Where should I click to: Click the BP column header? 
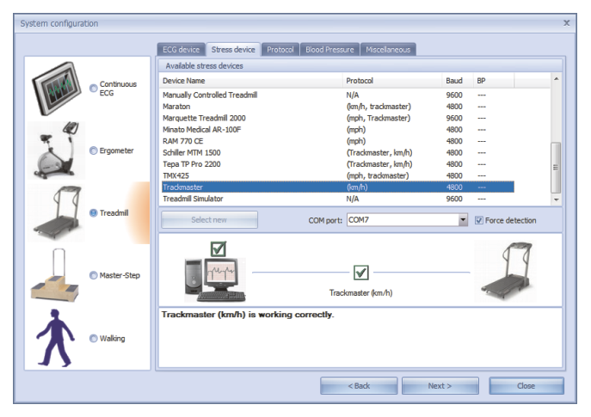(494, 81)
